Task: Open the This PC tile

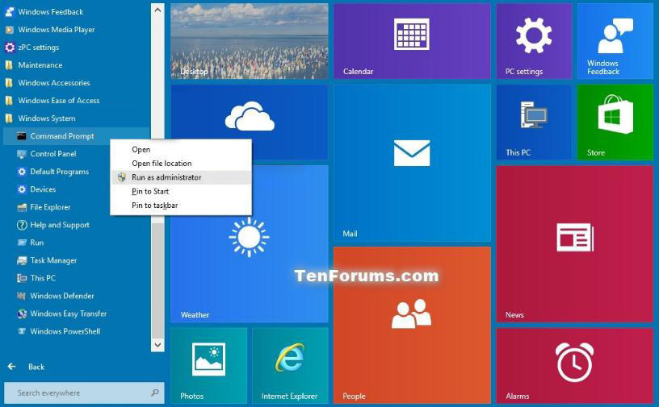Action: point(534,123)
